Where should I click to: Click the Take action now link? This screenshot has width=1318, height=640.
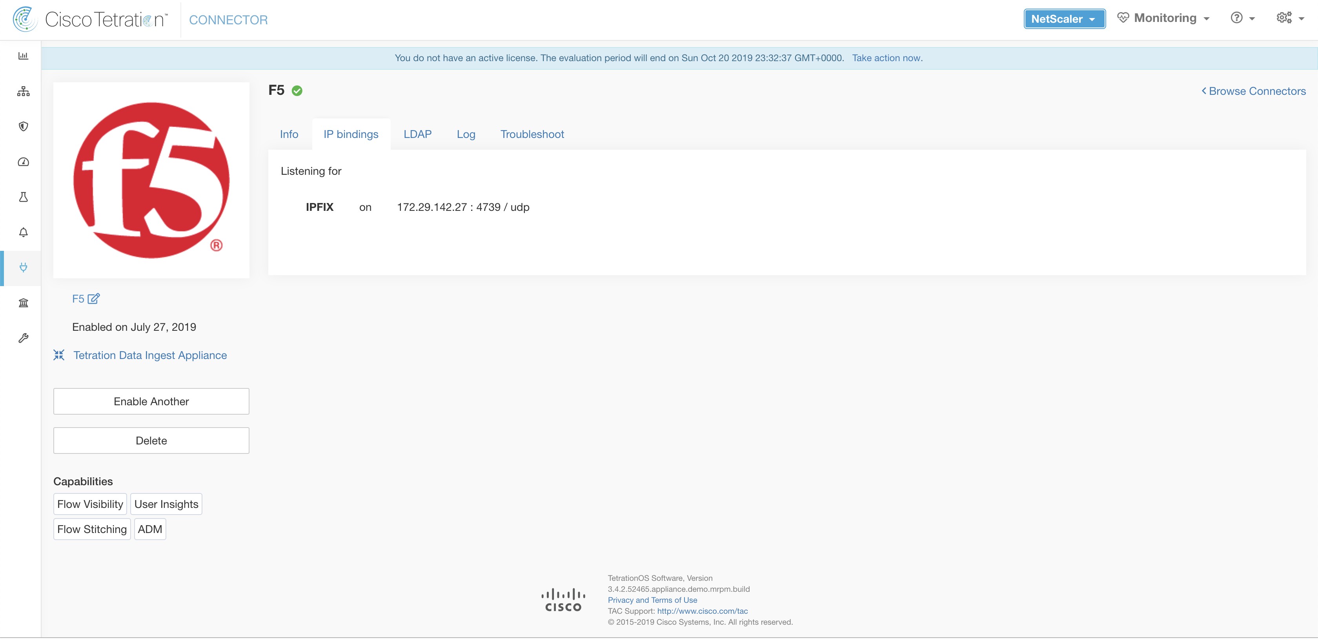tap(887, 58)
